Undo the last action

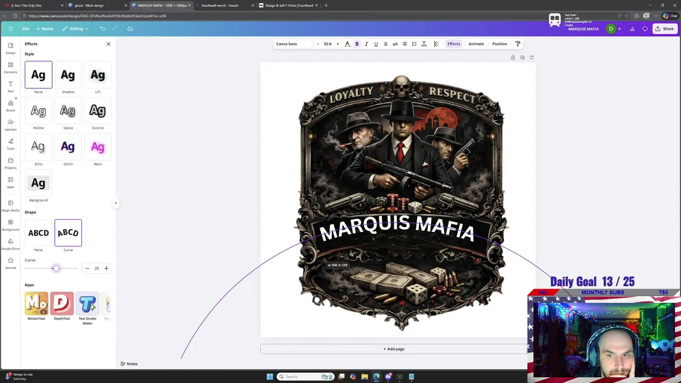[102, 29]
